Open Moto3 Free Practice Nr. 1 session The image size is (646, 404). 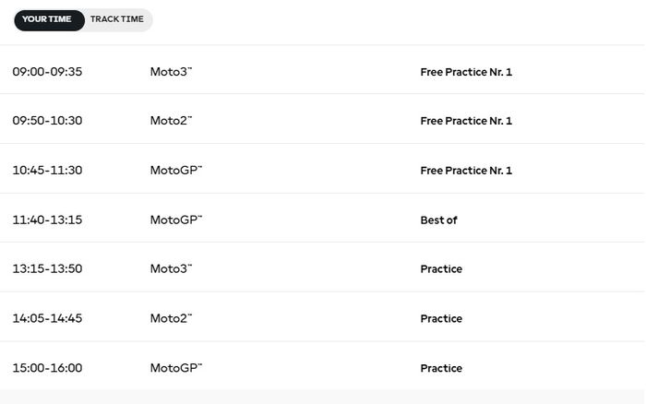[x=465, y=71]
